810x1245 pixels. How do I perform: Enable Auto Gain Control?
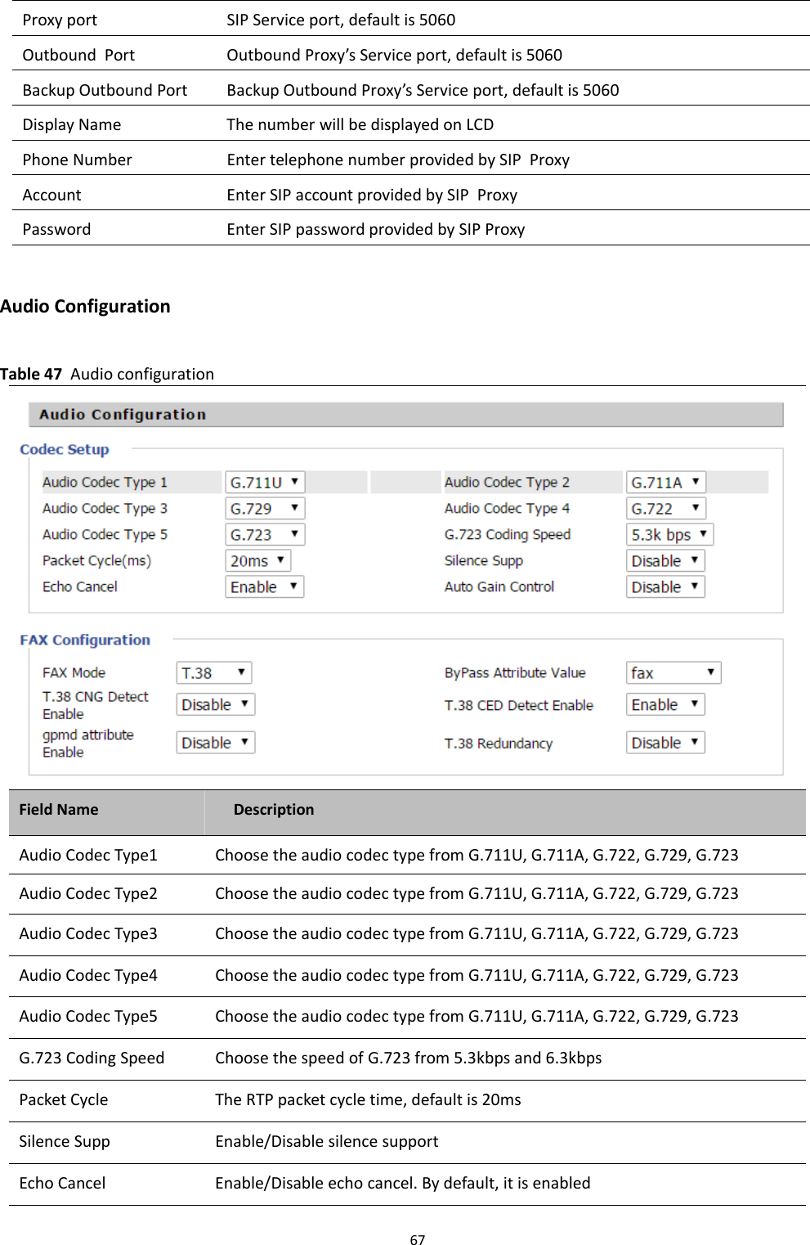coord(665,587)
